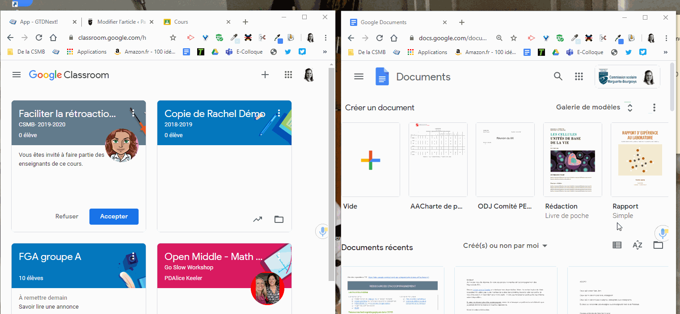Open a new tab in the Docs window
This screenshot has width=680, height=314.
pos(462,22)
